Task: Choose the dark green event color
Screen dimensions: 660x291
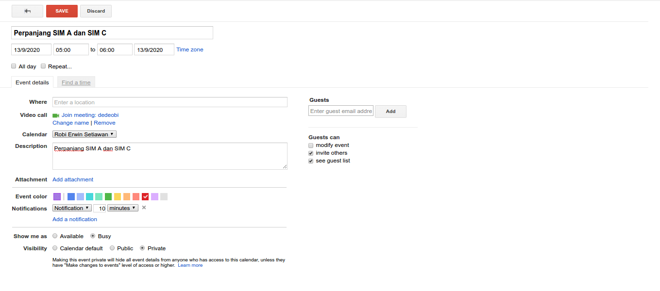Action: pyautogui.click(x=108, y=196)
